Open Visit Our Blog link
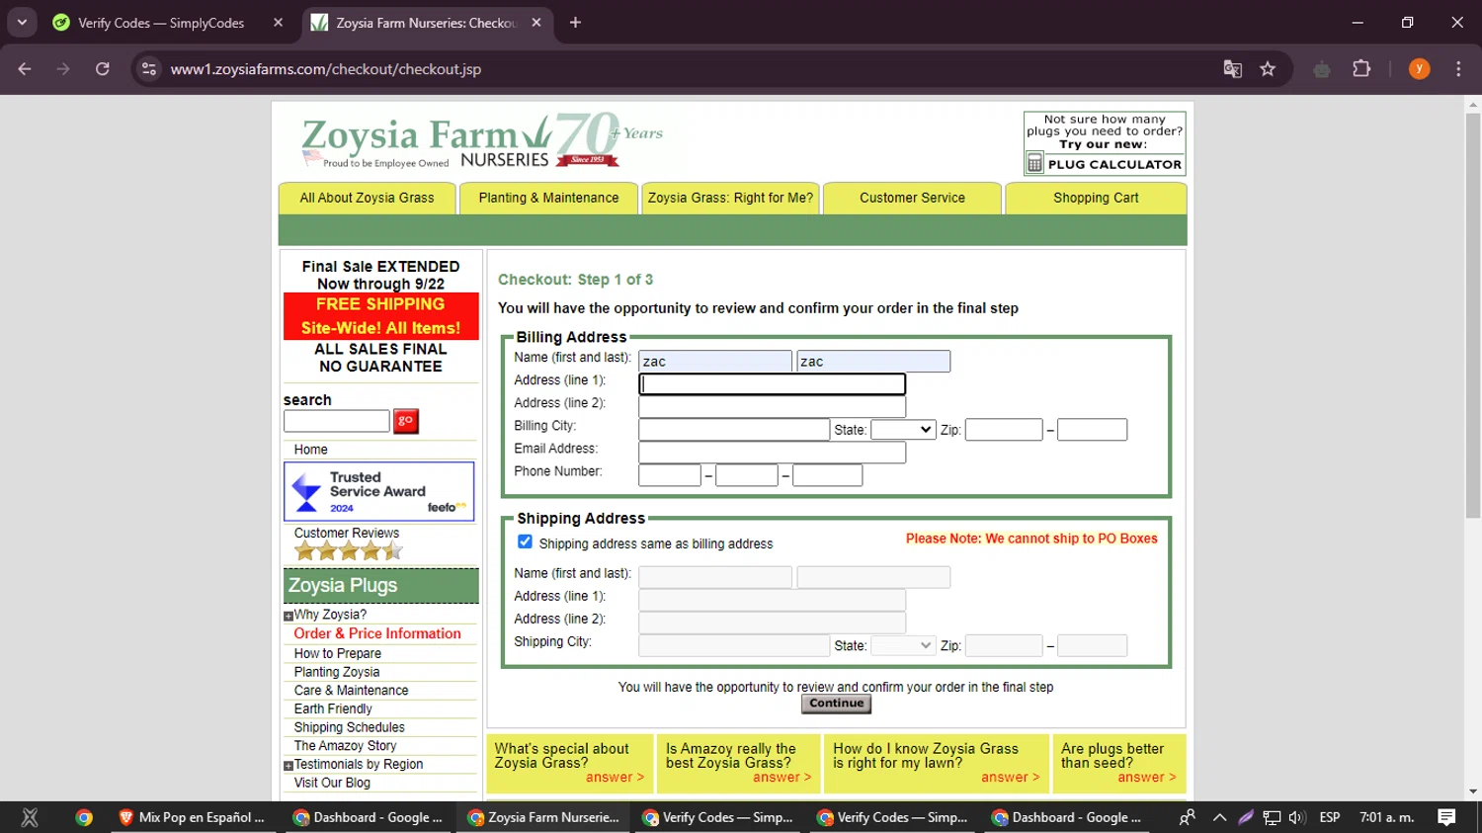This screenshot has height=833, width=1482. click(x=332, y=783)
